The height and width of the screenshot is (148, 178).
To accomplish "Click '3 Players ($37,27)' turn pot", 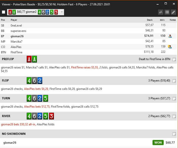I will click(159, 98).
